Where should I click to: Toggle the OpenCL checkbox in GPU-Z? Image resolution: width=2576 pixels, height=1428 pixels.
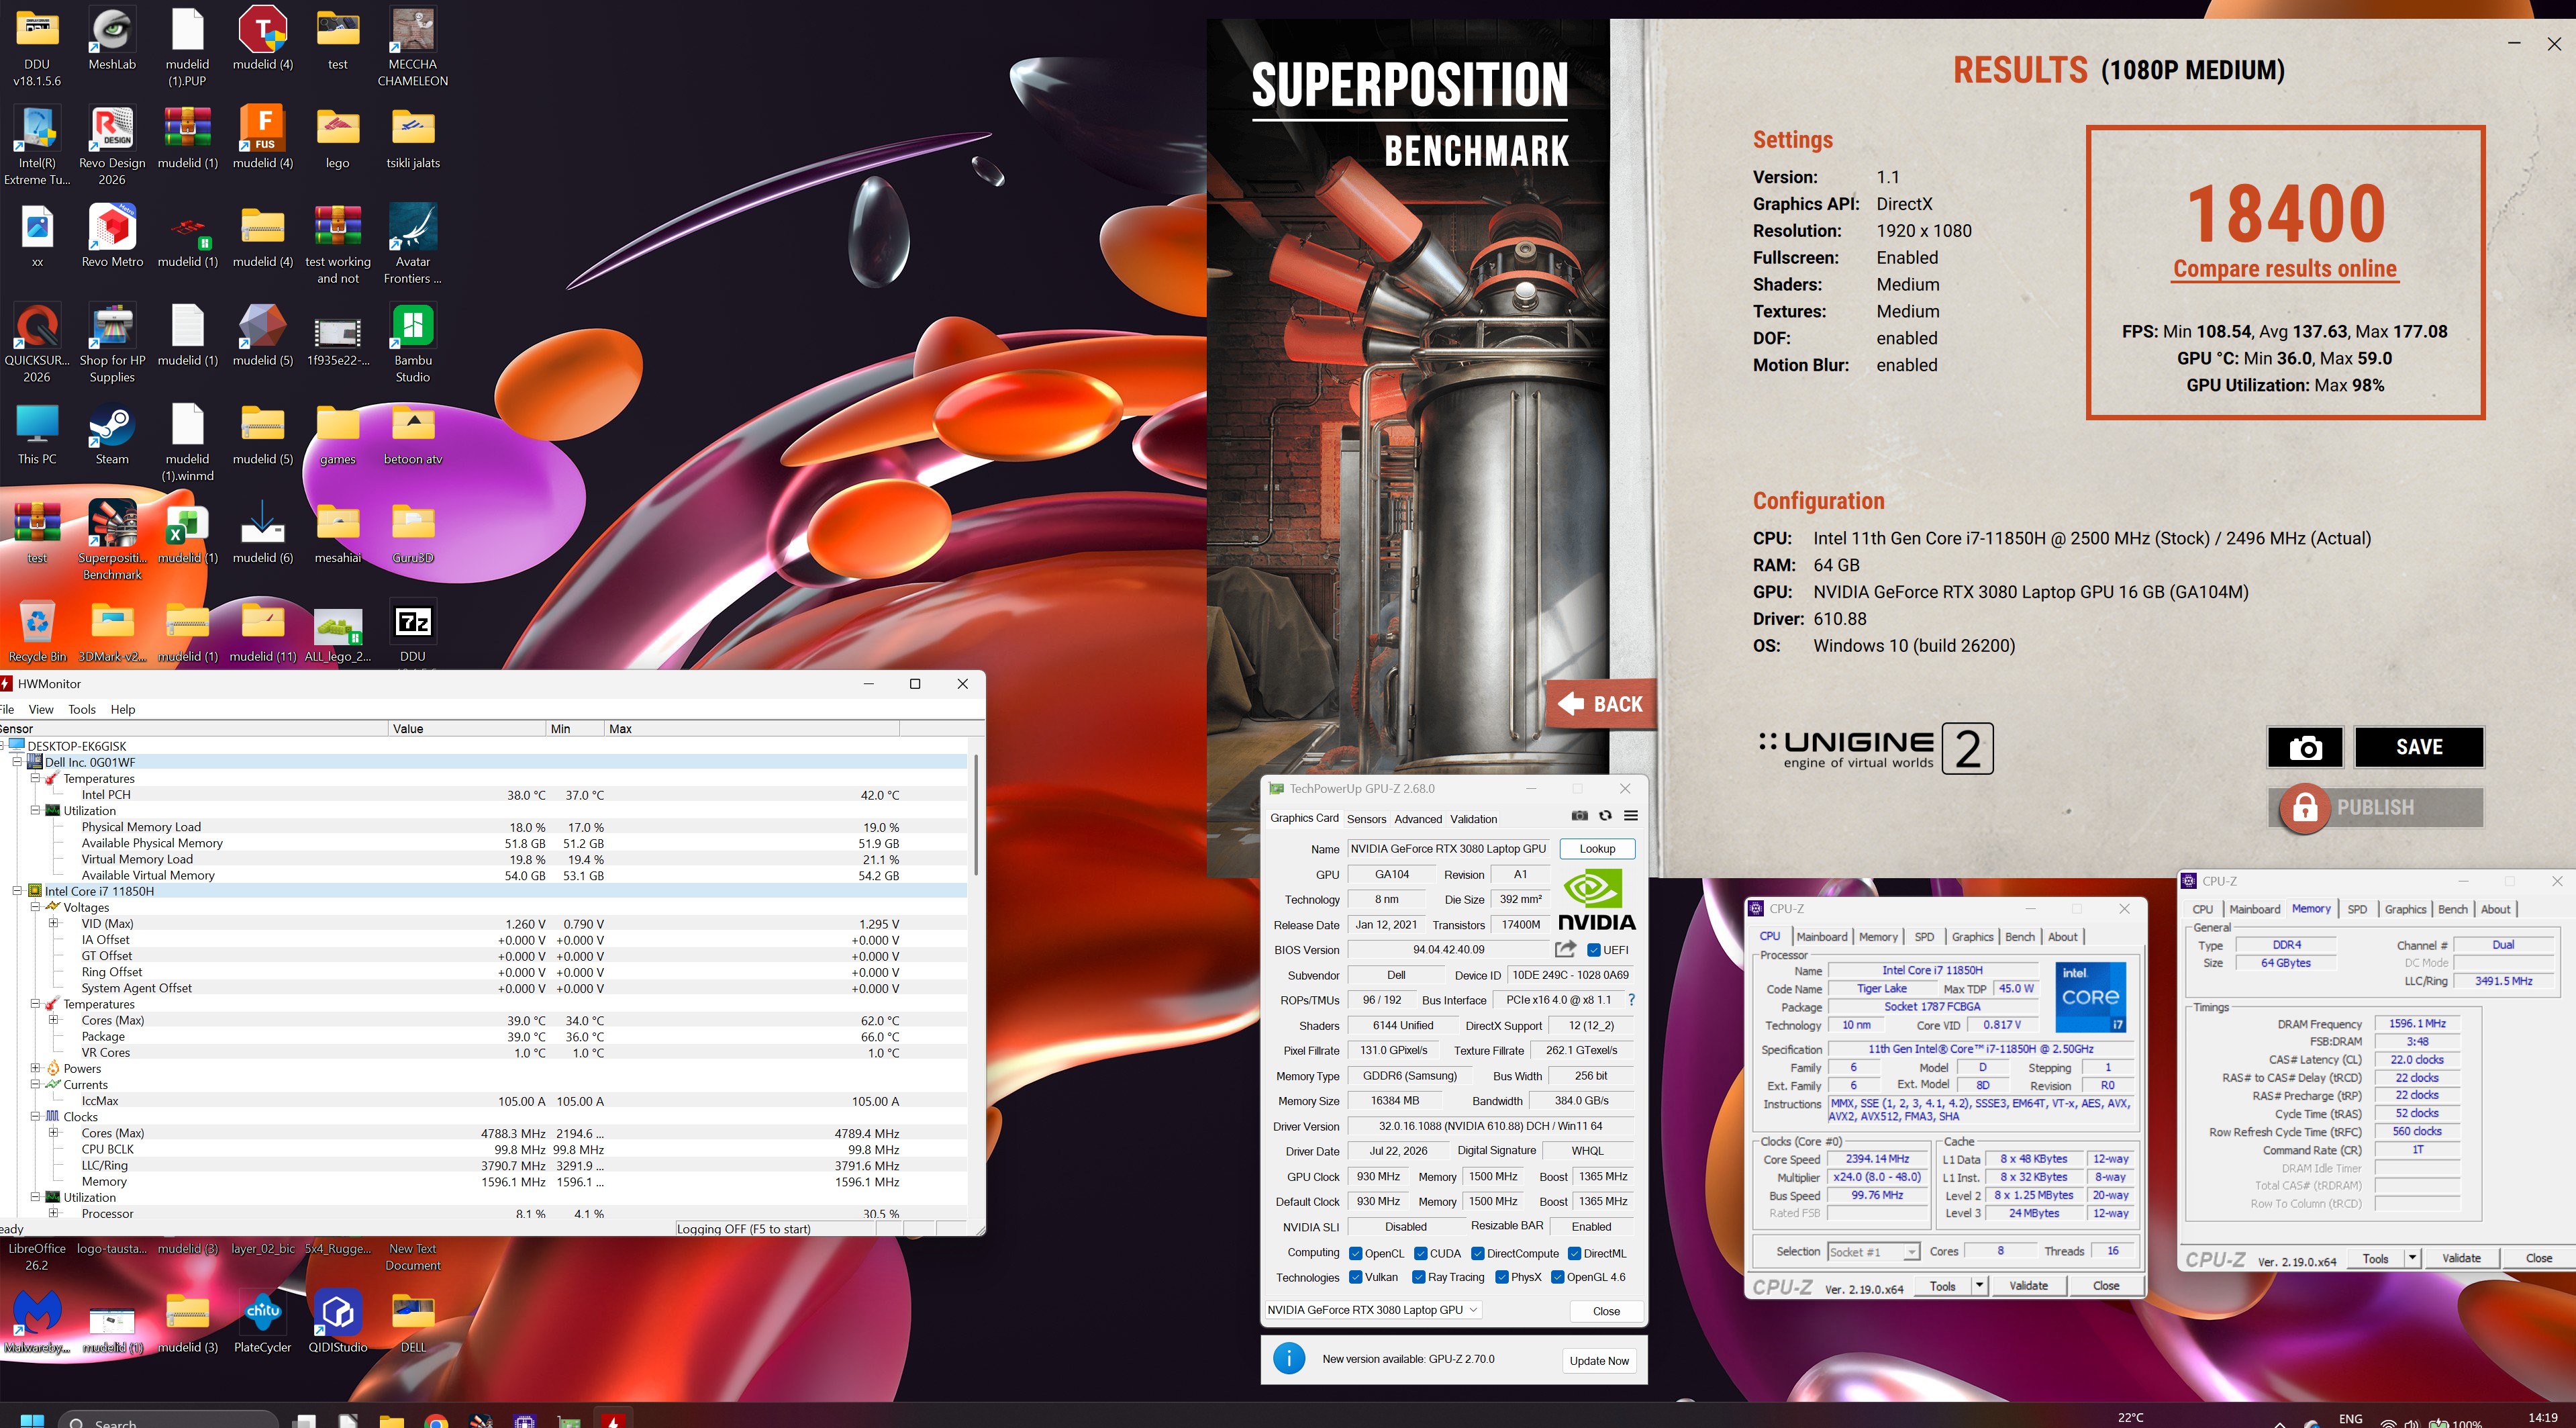[x=1356, y=1253]
